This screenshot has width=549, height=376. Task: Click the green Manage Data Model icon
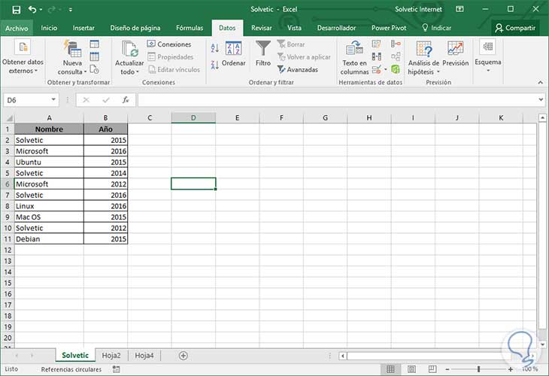[x=396, y=69]
